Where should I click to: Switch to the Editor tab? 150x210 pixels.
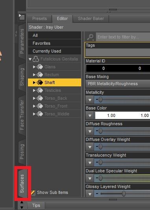point(62,18)
